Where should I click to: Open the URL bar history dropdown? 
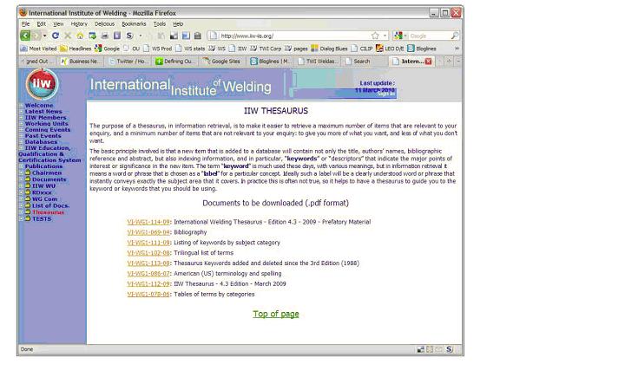[x=385, y=36]
